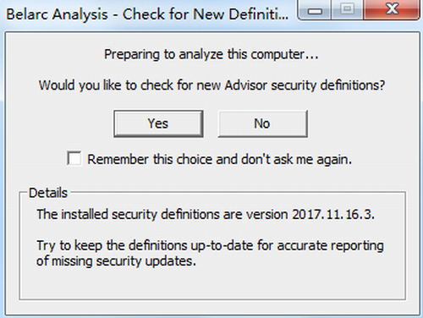Click the Details group box label
The image size is (423, 318).
(x=48, y=193)
